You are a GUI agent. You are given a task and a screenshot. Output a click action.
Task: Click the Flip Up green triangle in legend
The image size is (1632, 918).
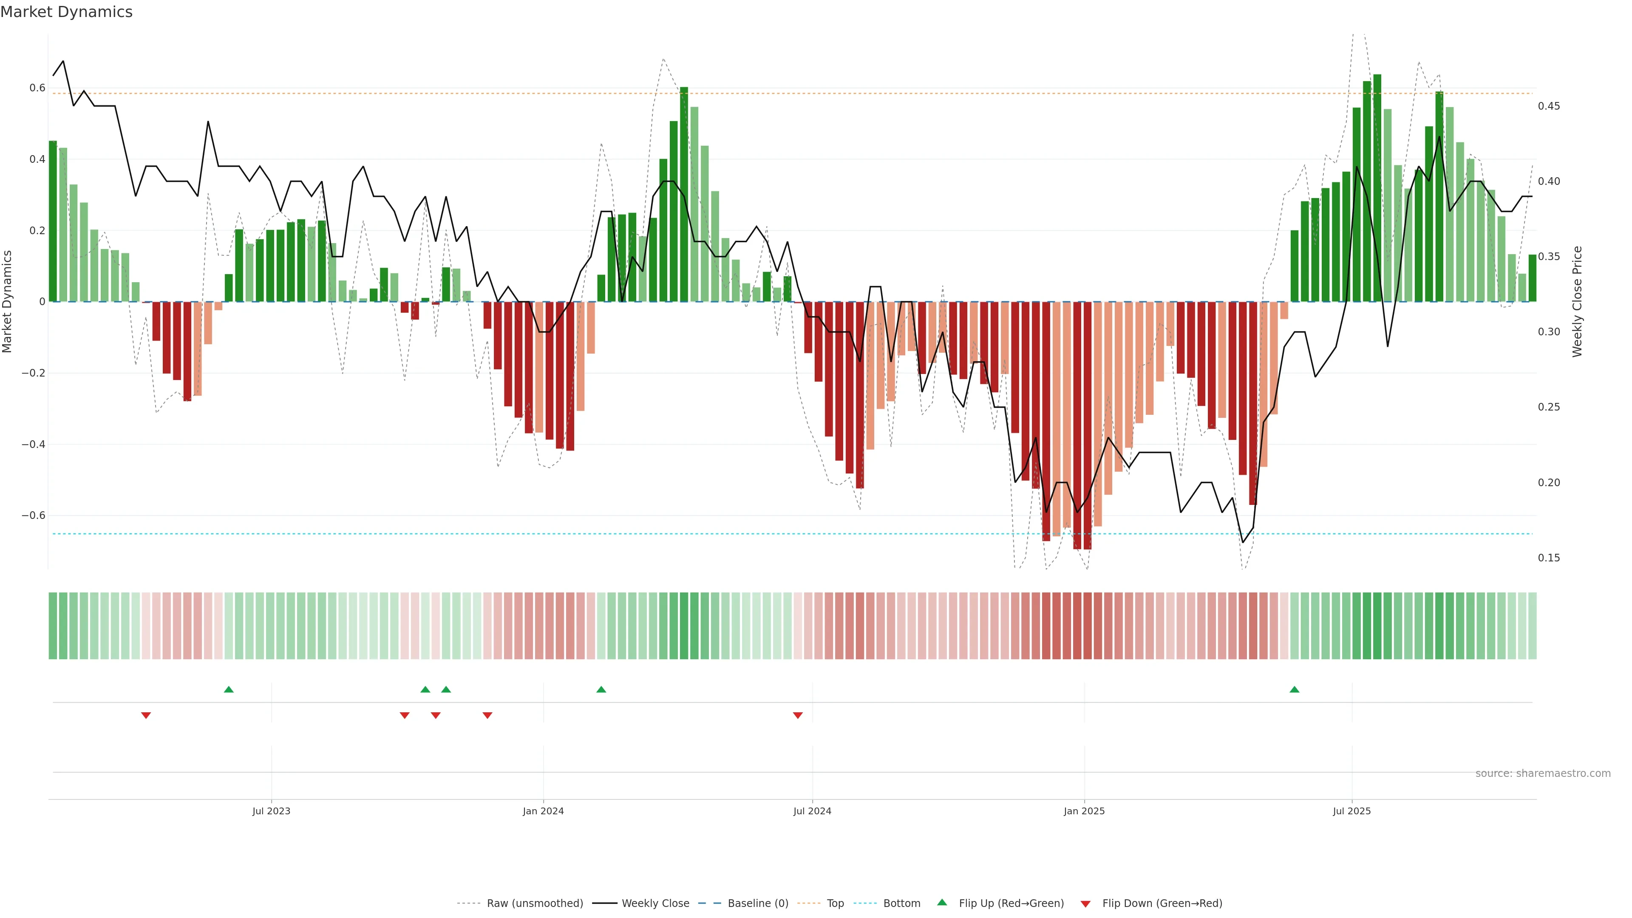coord(942,902)
